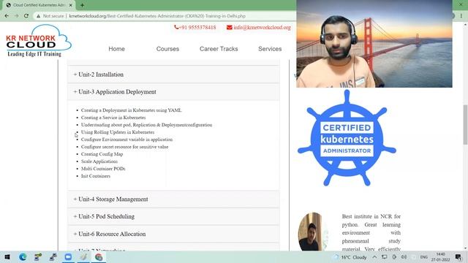The image size is (468, 263).
Task: Click the reviewer's circular profile photo
Action: (312, 232)
